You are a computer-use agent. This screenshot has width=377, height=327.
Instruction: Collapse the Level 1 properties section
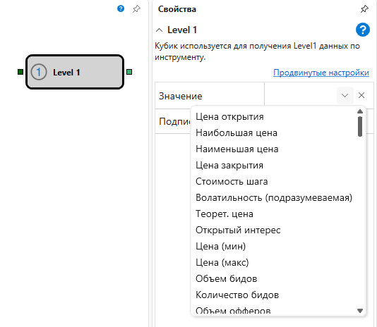pyautogui.click(x=159, y=30)
